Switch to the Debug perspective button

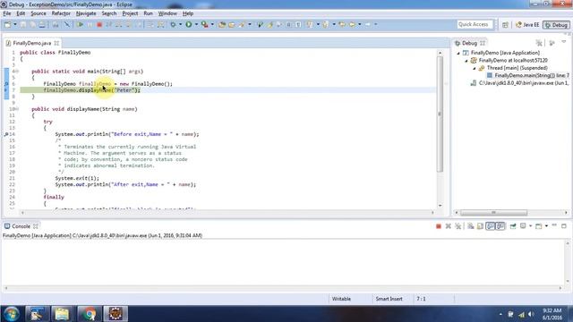click(x=556, y=25)
